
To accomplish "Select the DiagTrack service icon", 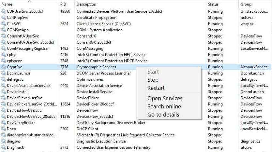I will [x=4, y=147].
